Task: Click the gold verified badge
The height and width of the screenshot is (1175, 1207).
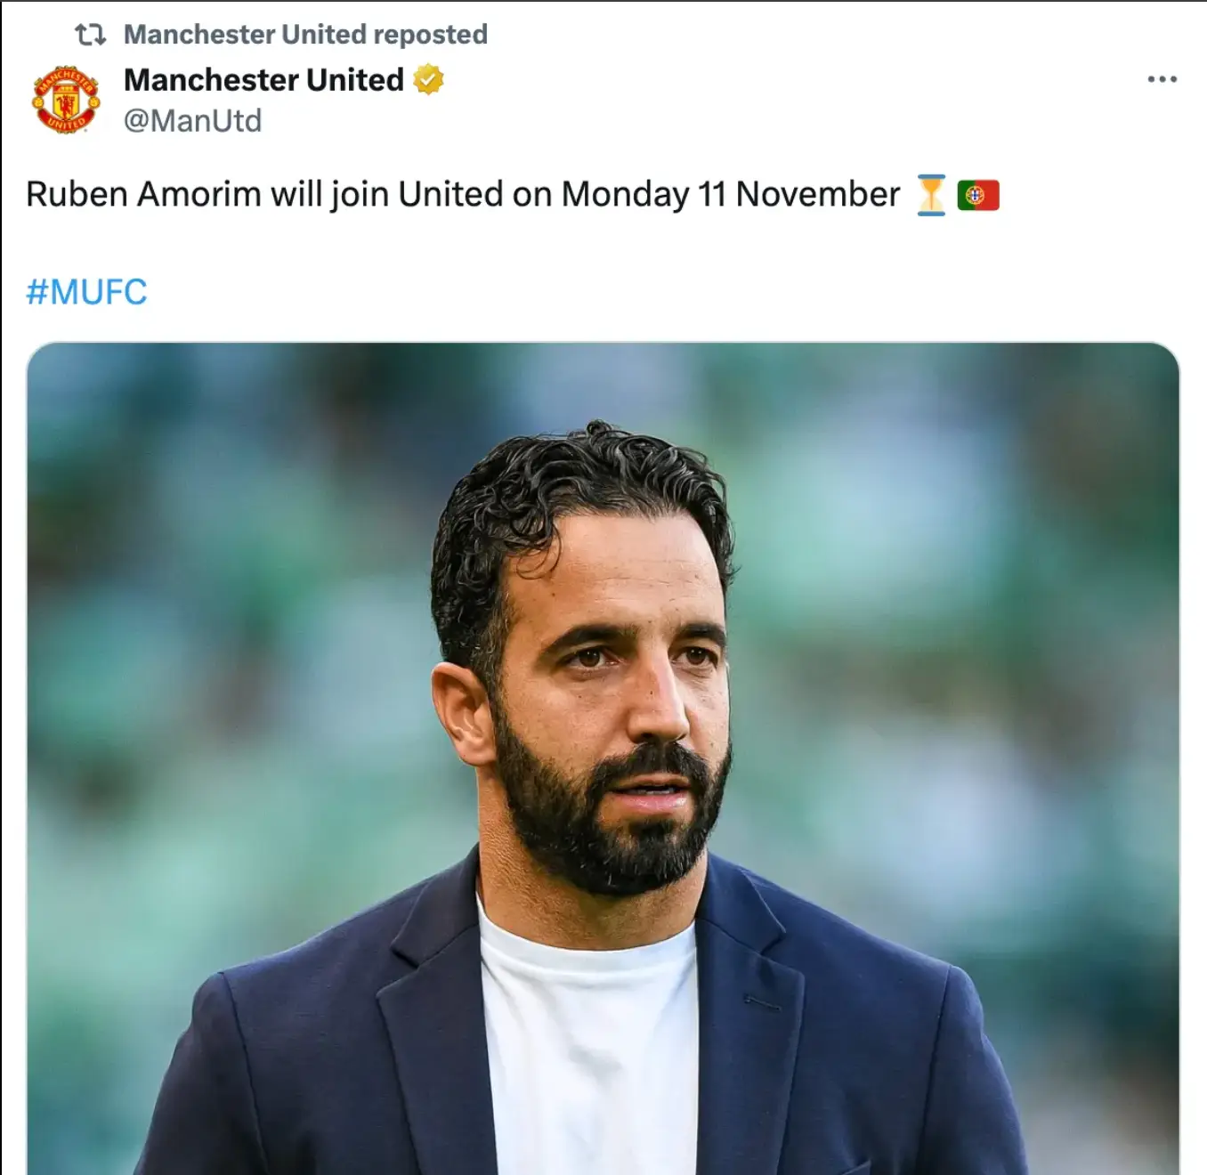Action: [x=428, y=79]
